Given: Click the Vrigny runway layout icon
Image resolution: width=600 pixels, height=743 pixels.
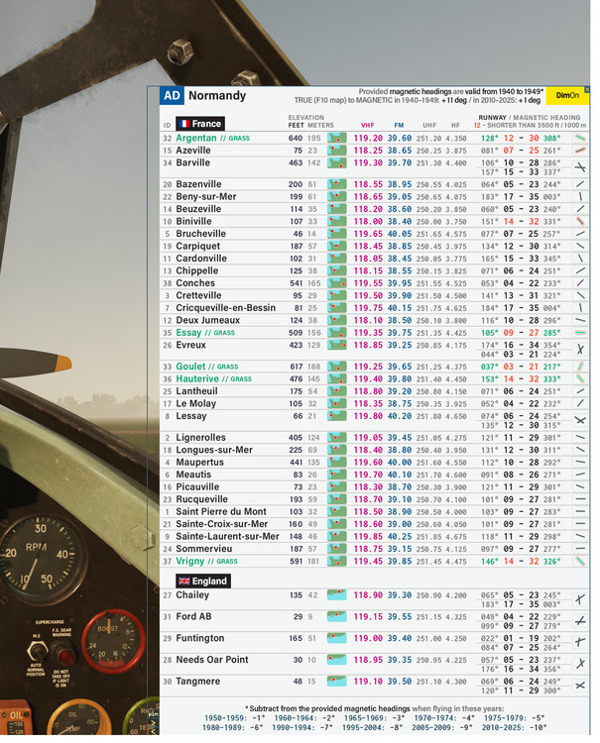Looking at the screenshot, I should point(580,562).
